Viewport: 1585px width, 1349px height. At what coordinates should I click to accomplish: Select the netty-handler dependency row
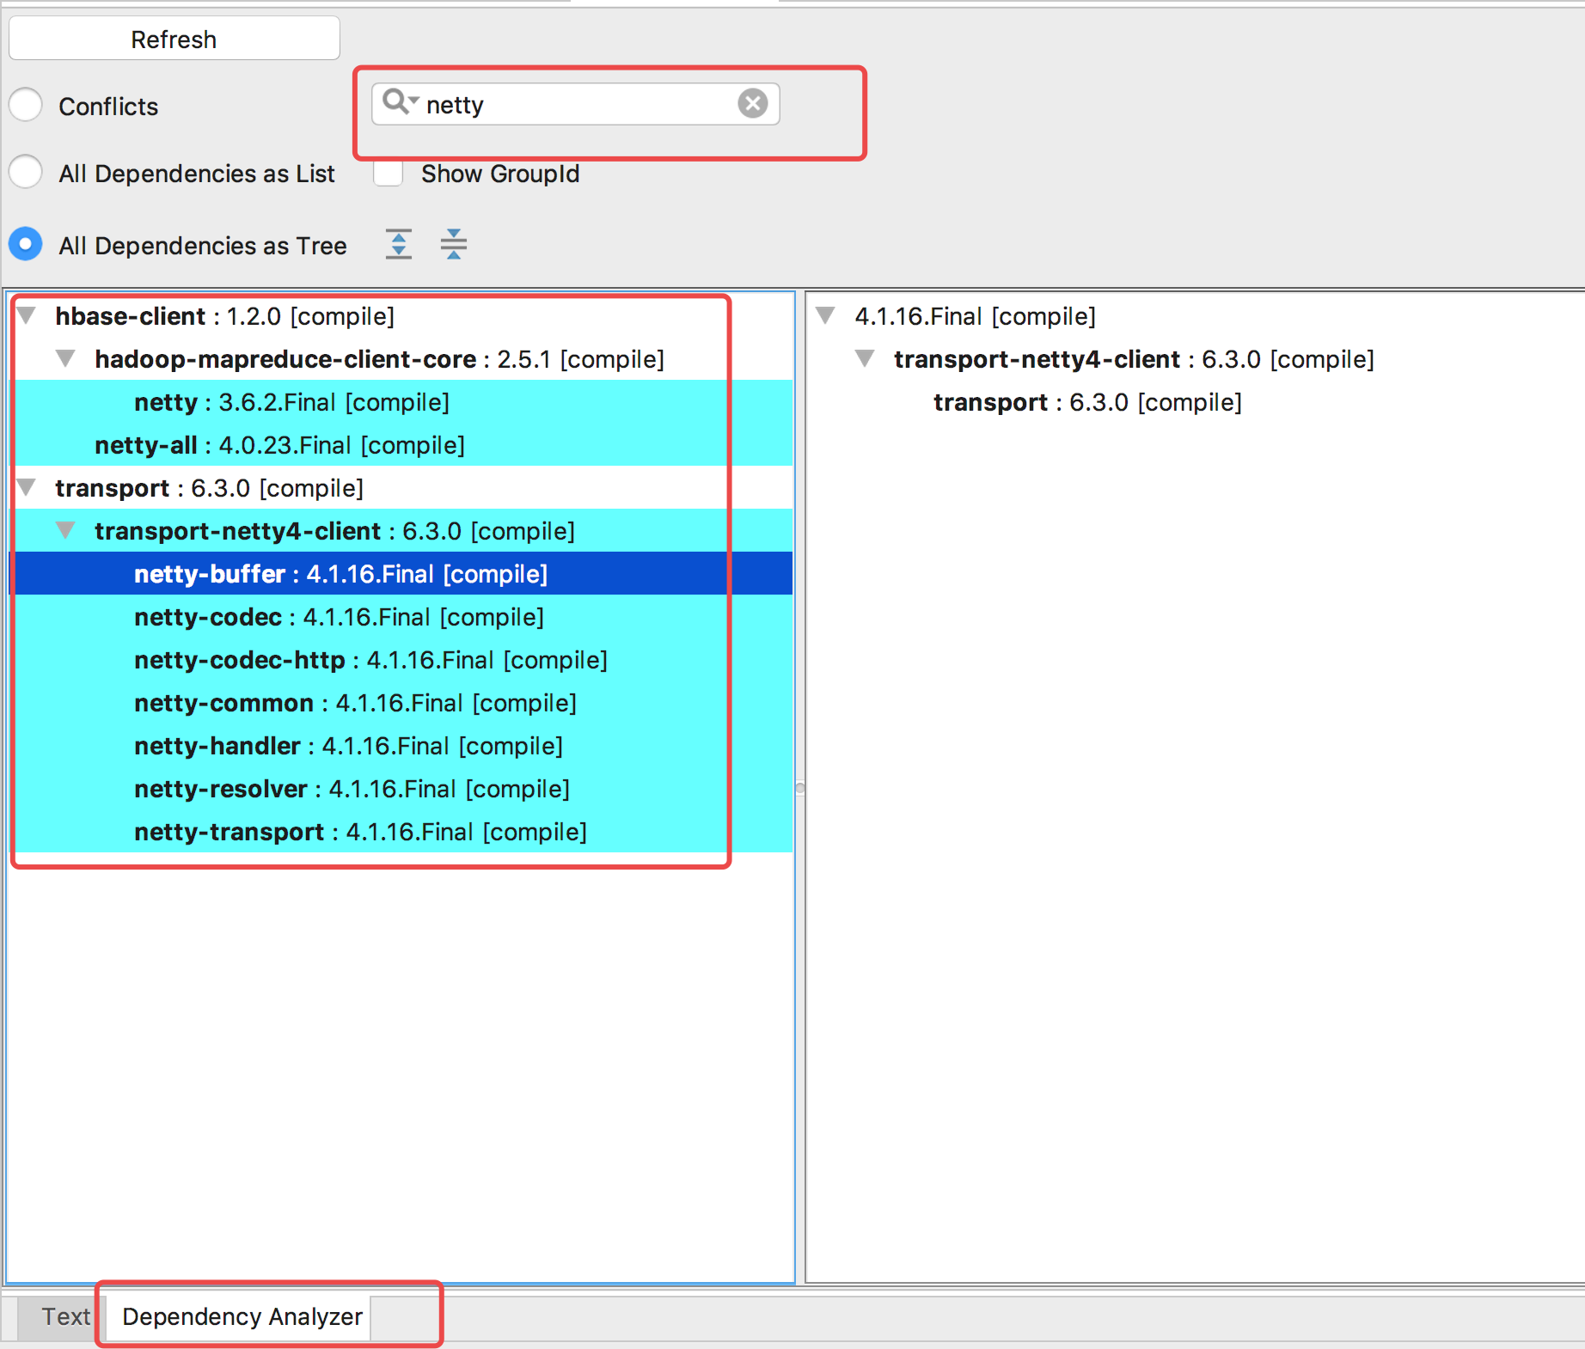pos(401,745)
